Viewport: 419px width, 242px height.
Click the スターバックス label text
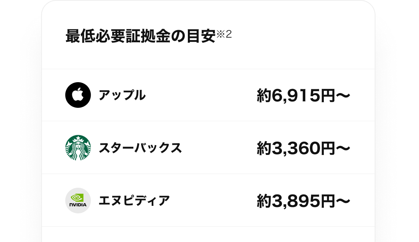pos(141,148)
